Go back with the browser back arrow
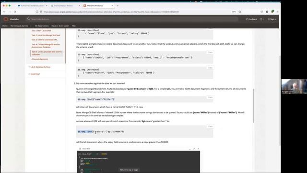The image size is (307, 173). tap(4, 12)
